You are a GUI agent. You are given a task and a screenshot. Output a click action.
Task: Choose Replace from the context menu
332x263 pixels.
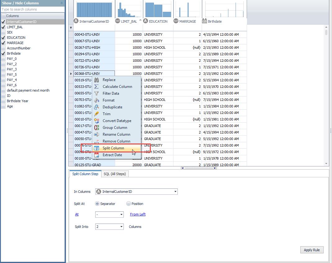point(117,80)
